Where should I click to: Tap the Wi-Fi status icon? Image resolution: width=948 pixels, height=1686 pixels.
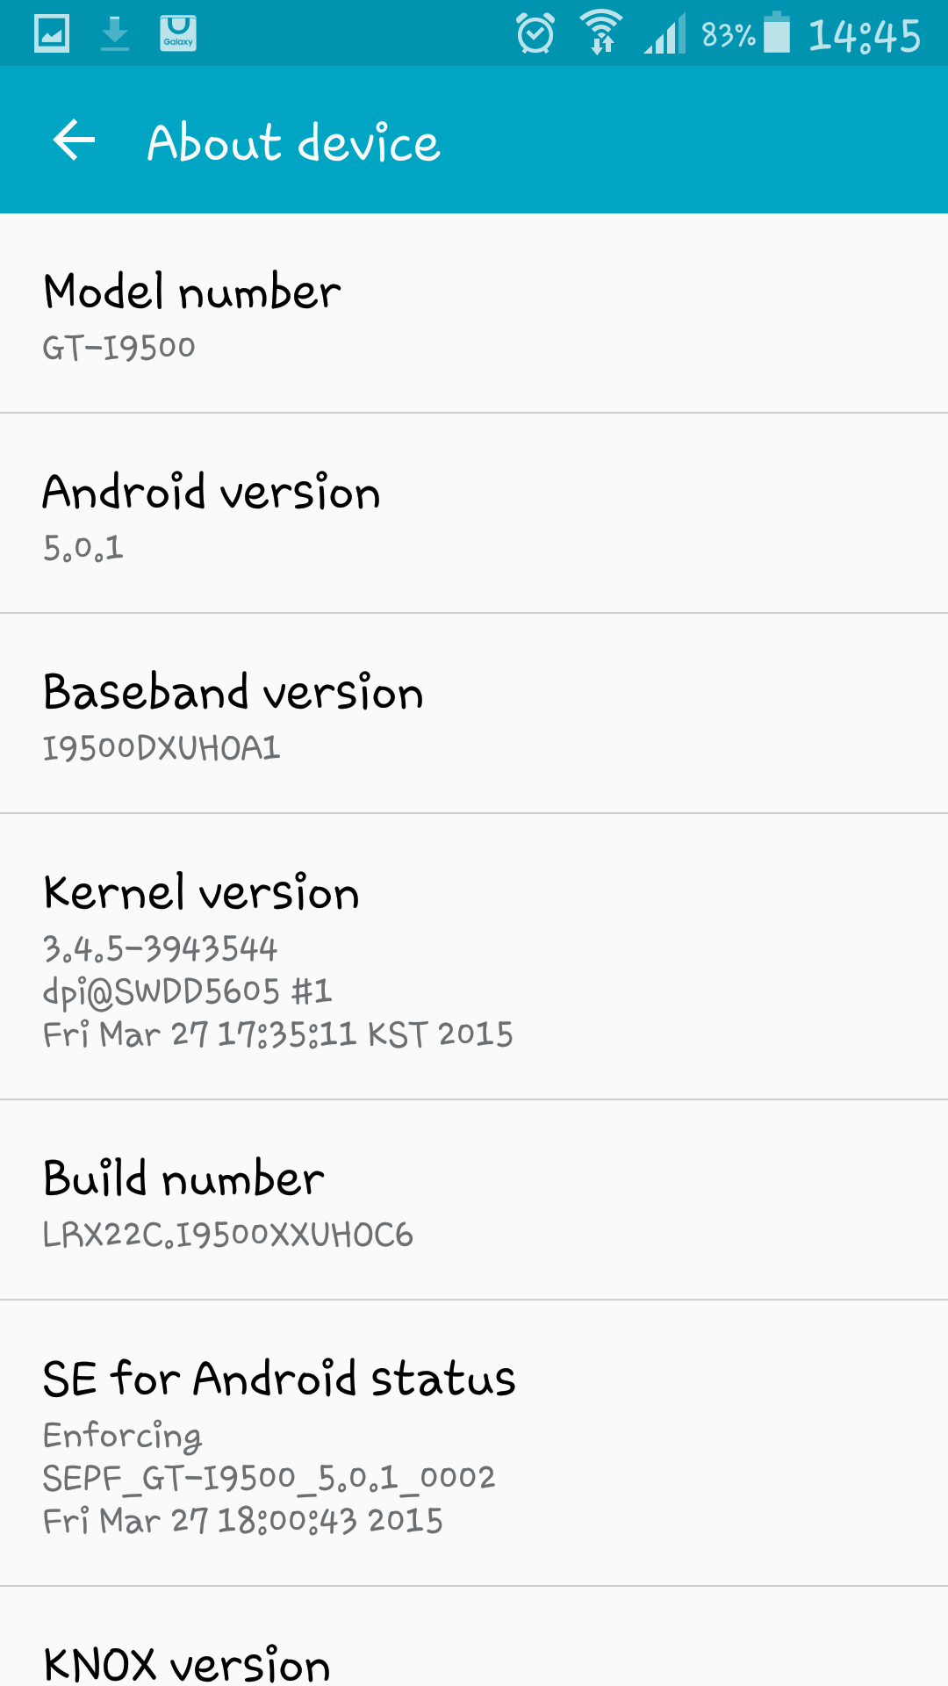pos(601,32)
